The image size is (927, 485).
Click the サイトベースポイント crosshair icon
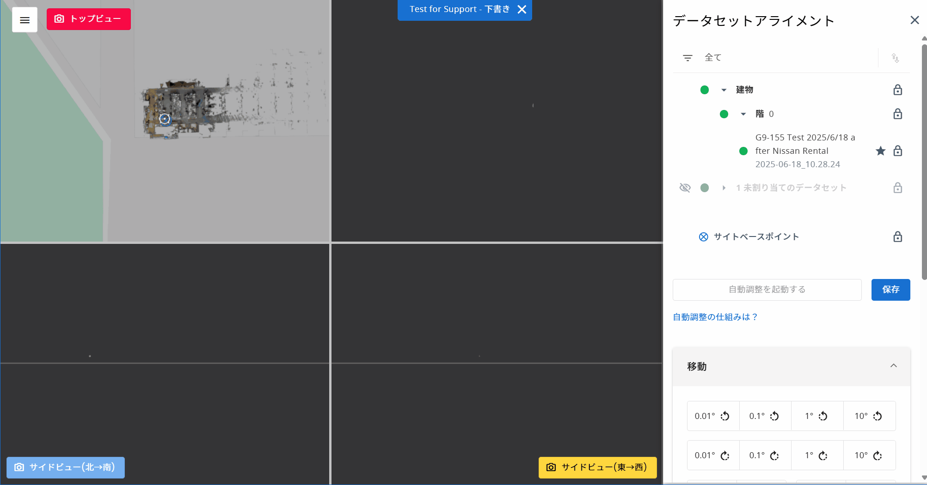pos(703,237)
